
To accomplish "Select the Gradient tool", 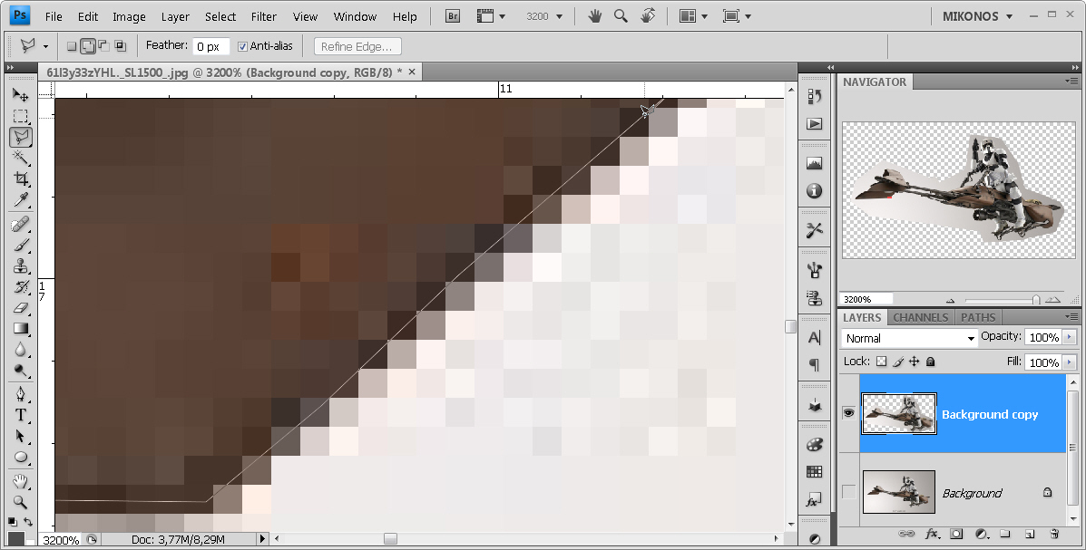I will [21, 329].
